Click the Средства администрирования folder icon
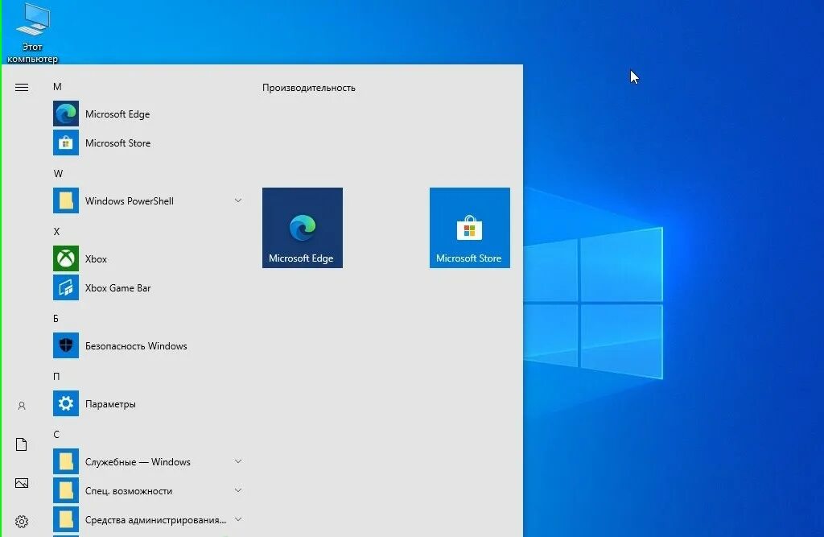Screen dimensions: 824x537 66,519
